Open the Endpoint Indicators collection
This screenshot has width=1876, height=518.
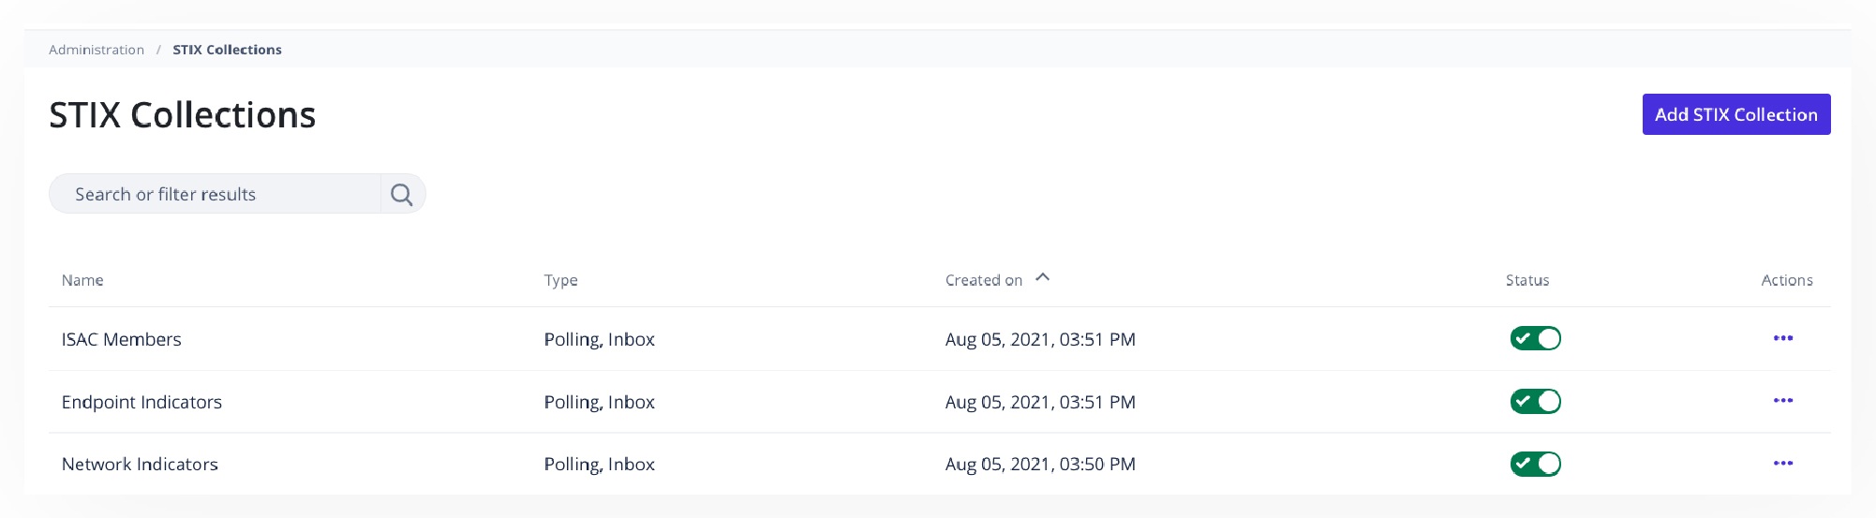(x=141, y=402)
